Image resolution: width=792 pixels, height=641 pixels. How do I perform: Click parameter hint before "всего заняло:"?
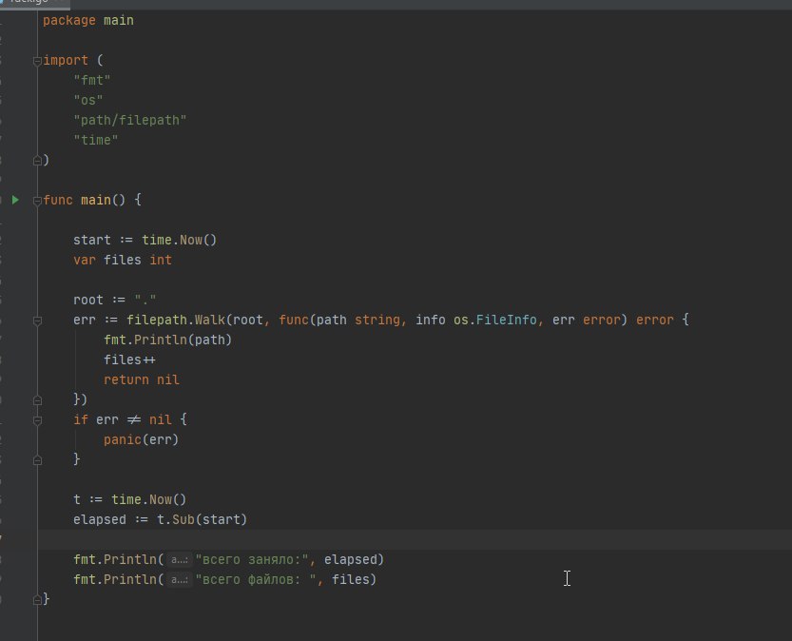[180, 559]
